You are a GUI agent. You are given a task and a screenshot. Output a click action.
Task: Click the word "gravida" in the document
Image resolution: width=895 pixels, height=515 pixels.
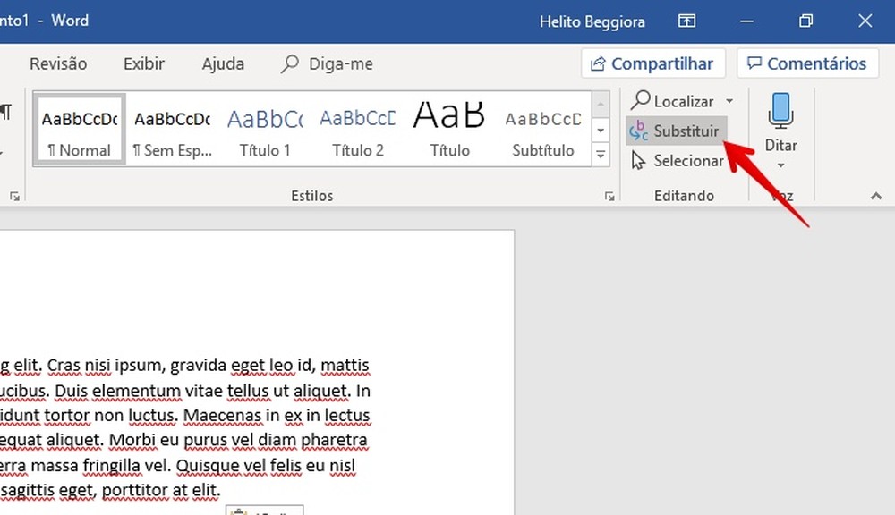coord(198,366)
